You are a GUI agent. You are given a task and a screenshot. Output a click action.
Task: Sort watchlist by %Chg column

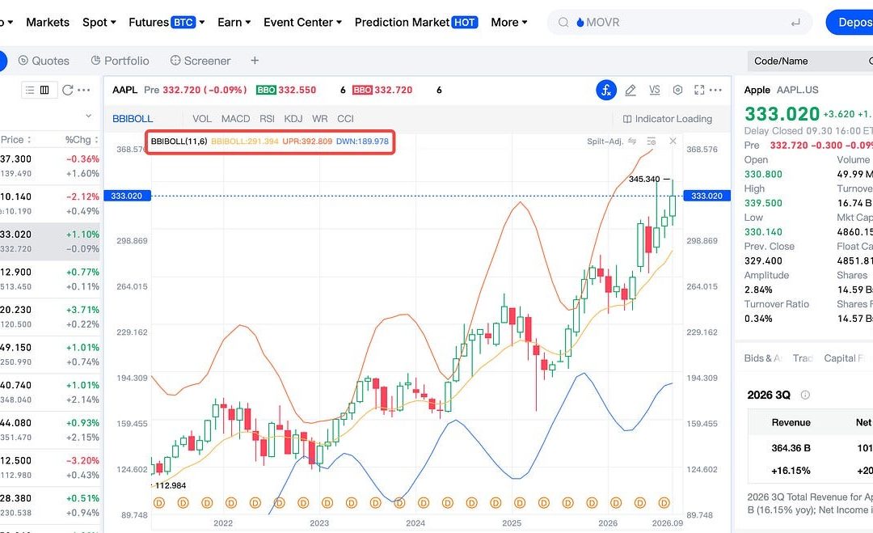[82, 139]
